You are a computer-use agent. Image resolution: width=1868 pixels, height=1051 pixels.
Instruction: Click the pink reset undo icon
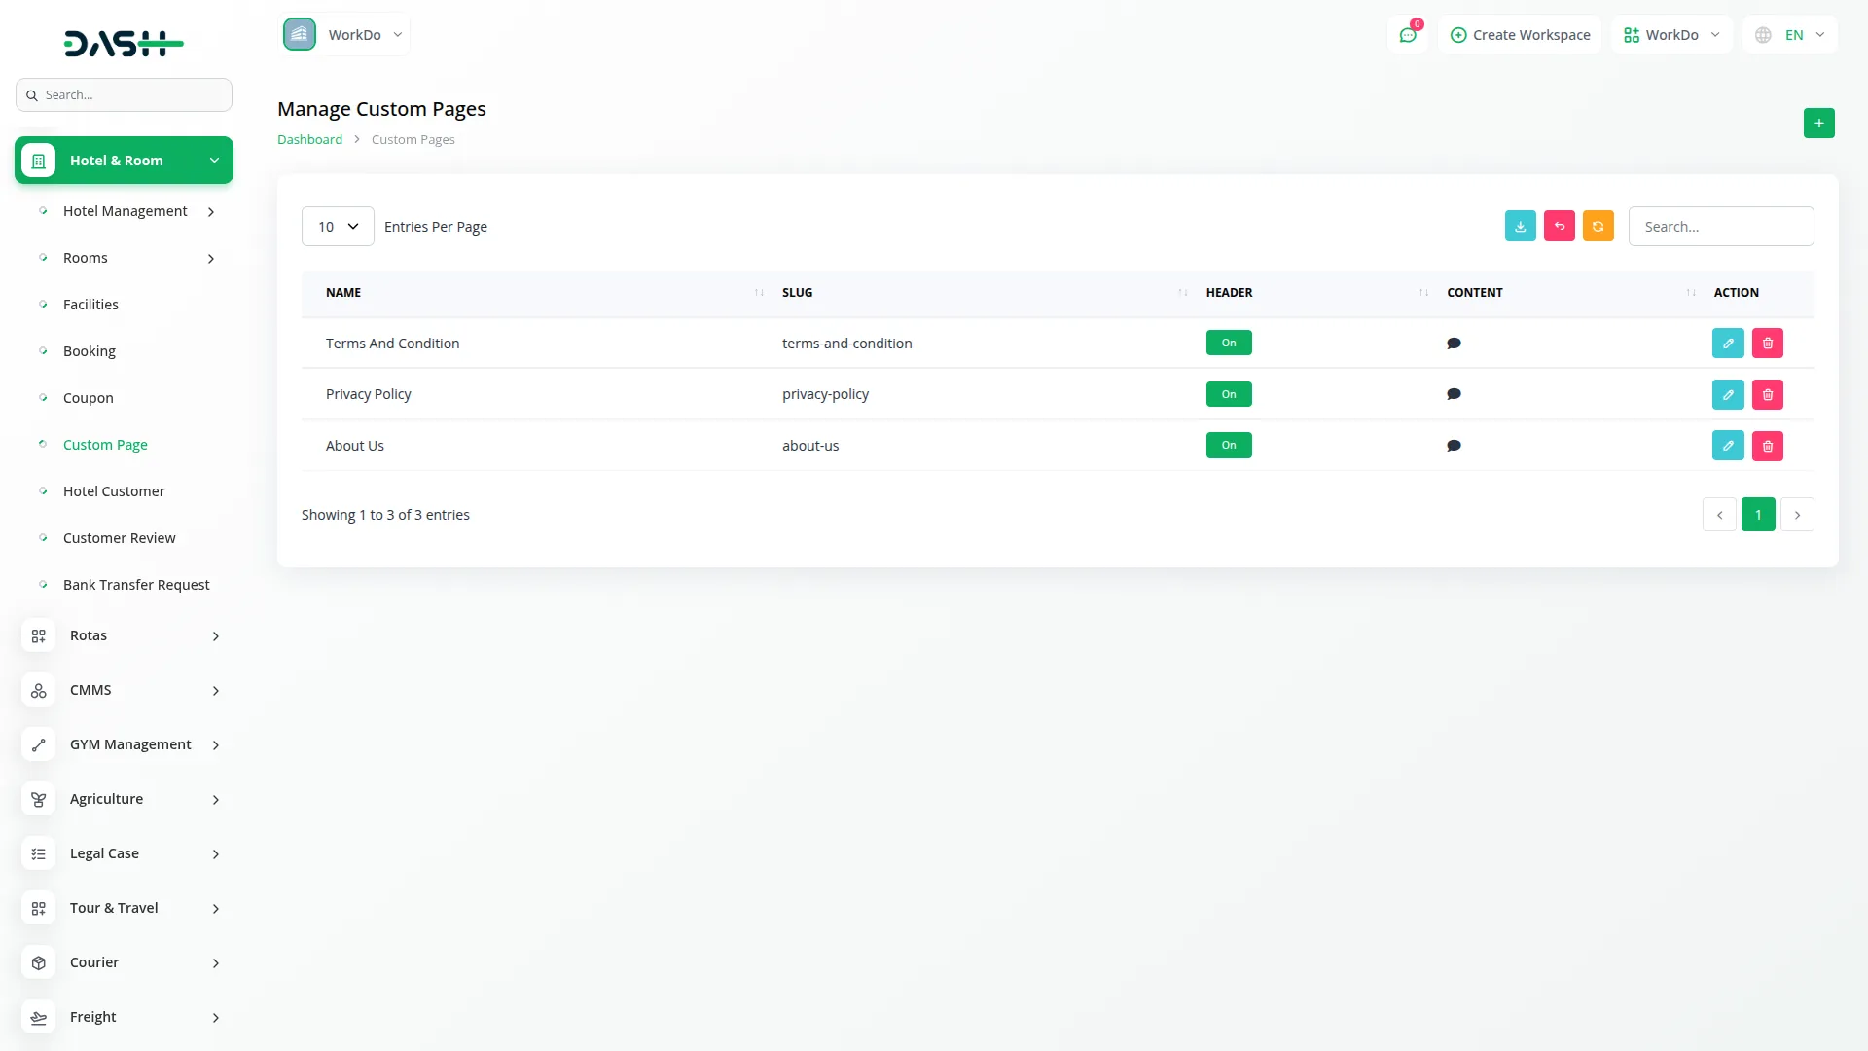pos(1559,226)
